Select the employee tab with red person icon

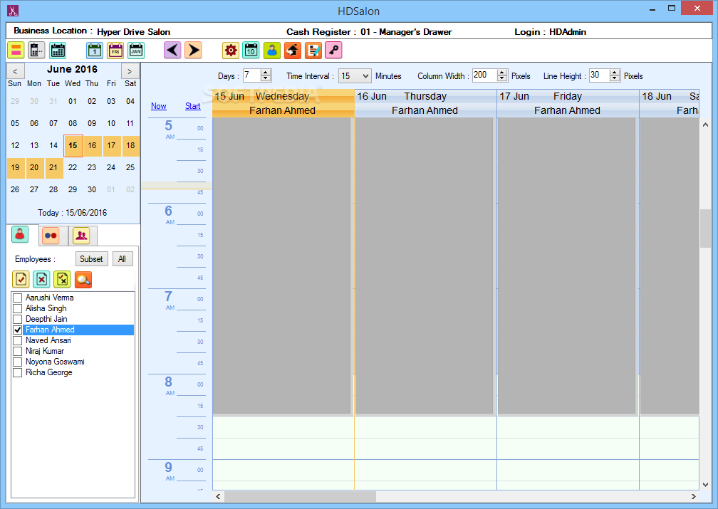pyautogui.click(x=20, y=235)
